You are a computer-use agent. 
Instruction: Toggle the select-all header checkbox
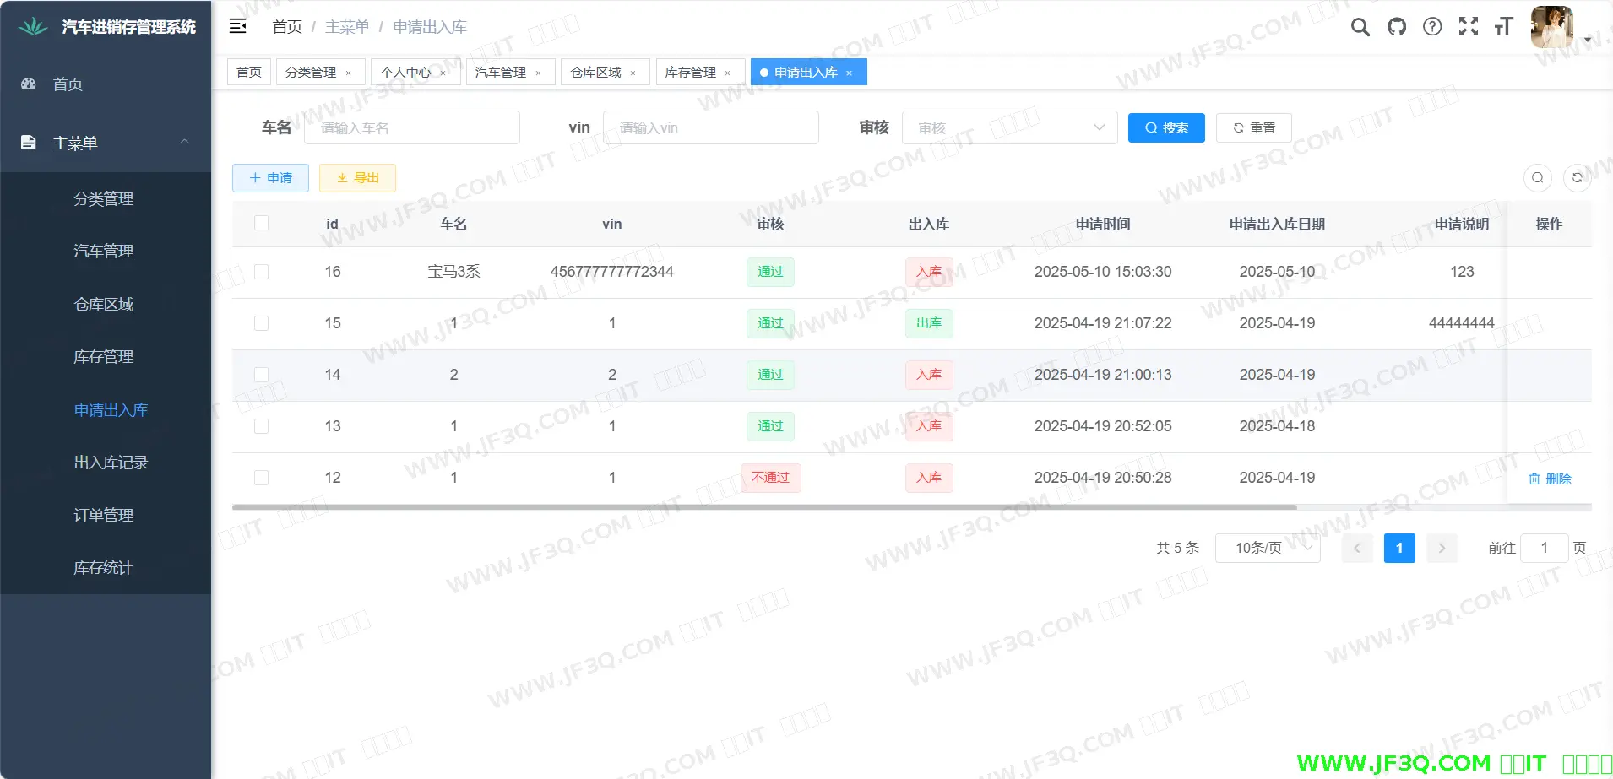click(x=262, y=223)
